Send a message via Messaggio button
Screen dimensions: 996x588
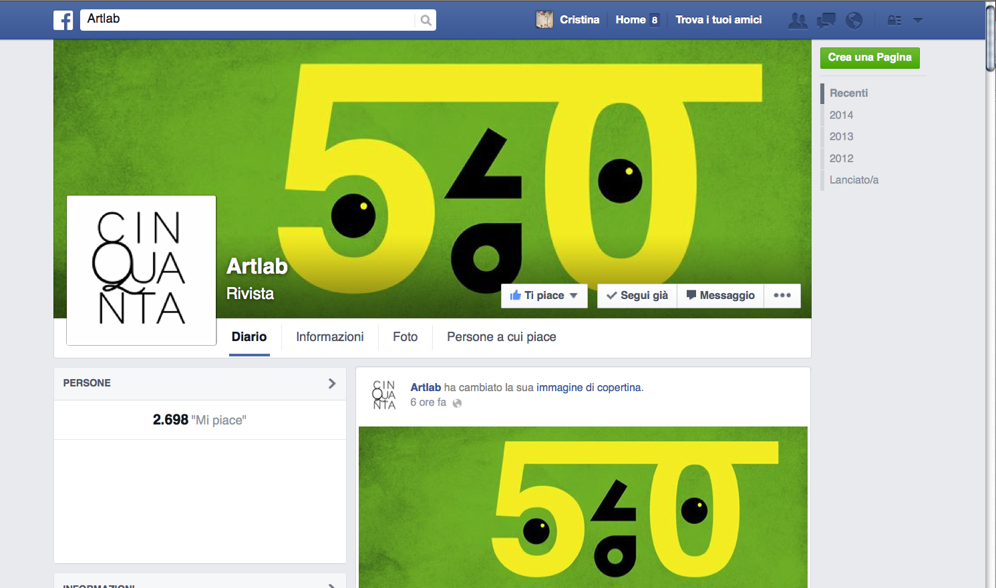pyautogui.click(x=720, y=296)
